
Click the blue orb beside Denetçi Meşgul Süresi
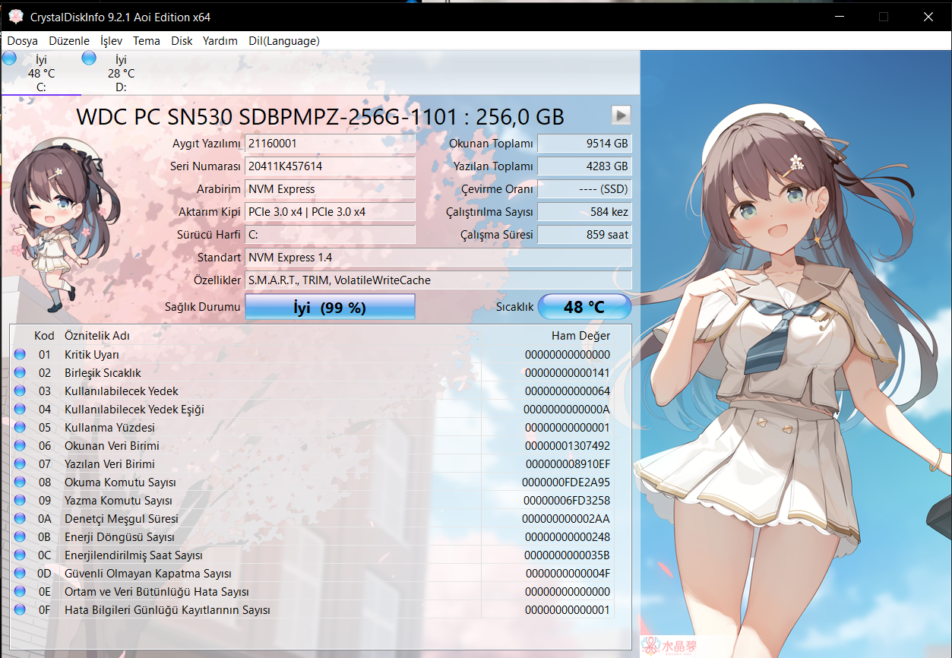point(20,518)
